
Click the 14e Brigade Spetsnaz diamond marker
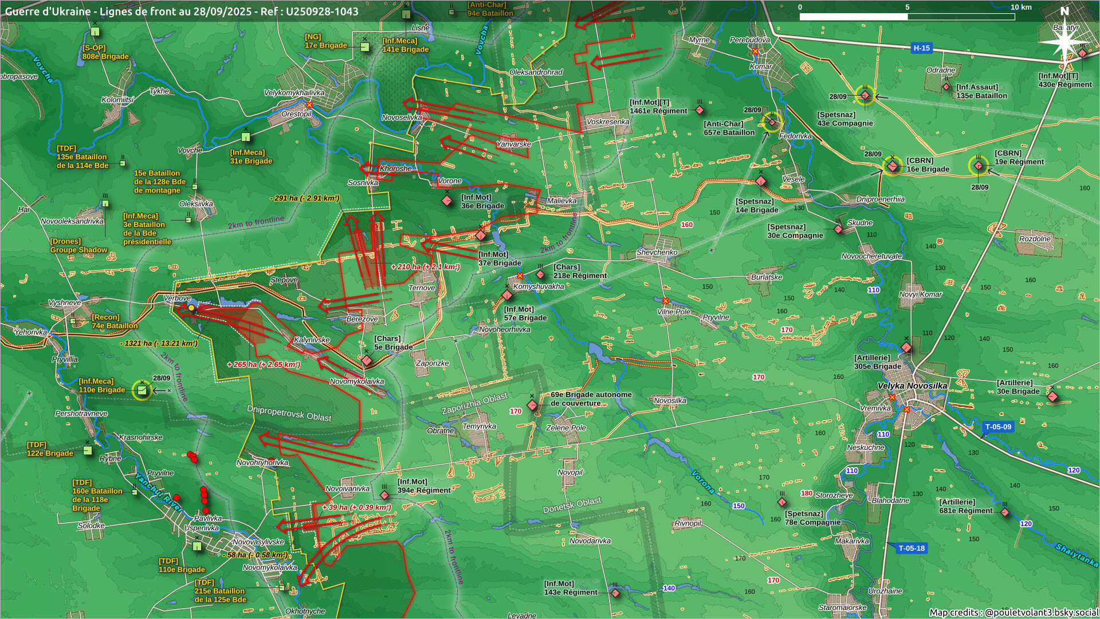point(761,182)
